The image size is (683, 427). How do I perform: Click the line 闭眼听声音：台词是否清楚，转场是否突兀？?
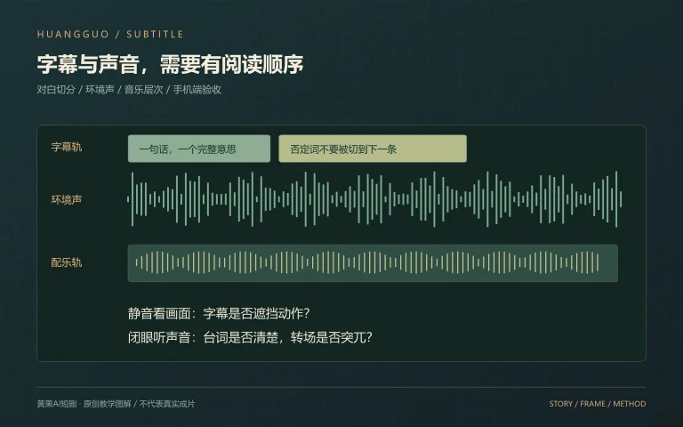pos(250,338)
